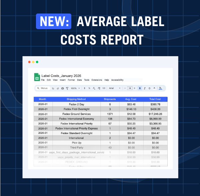The height and width of the screenshot is (196, 200).
Task: Click the decrease font size minus button
Action: [x=125, y=88]
